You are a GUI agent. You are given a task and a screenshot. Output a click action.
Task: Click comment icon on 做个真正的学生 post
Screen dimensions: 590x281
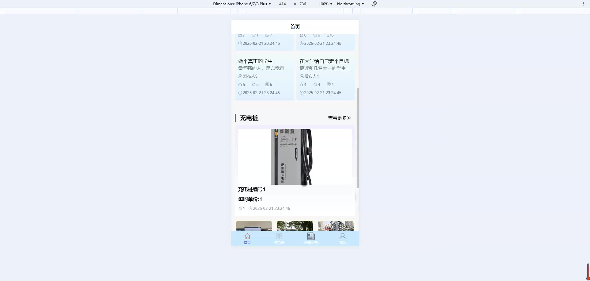[x=267, y=84]
